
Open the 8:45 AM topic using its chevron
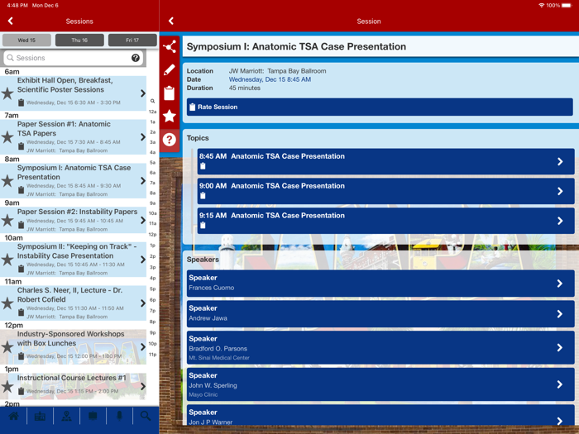click(560, 162)
